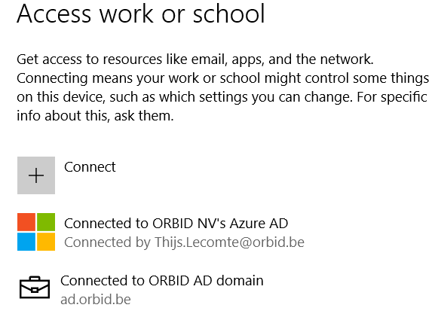Viewport: 435px width, 323px height.
Task: Click the ad.orbid.be domain text
Action: (96, 300)
